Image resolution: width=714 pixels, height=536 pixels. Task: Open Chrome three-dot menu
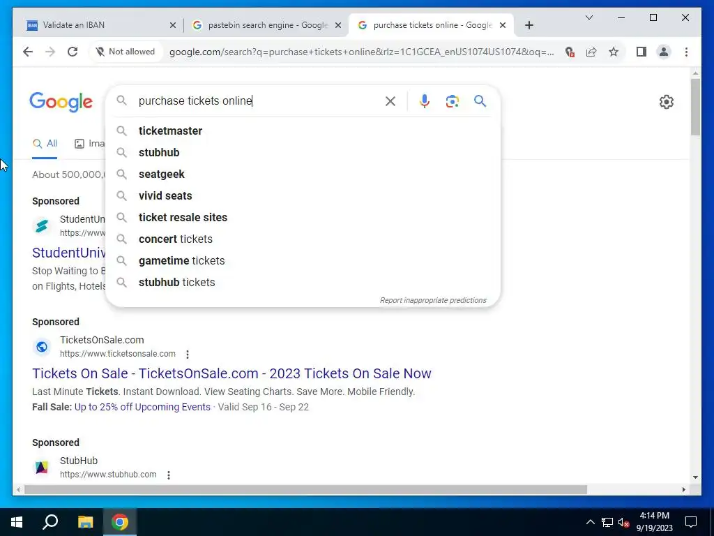coord(686,52)
